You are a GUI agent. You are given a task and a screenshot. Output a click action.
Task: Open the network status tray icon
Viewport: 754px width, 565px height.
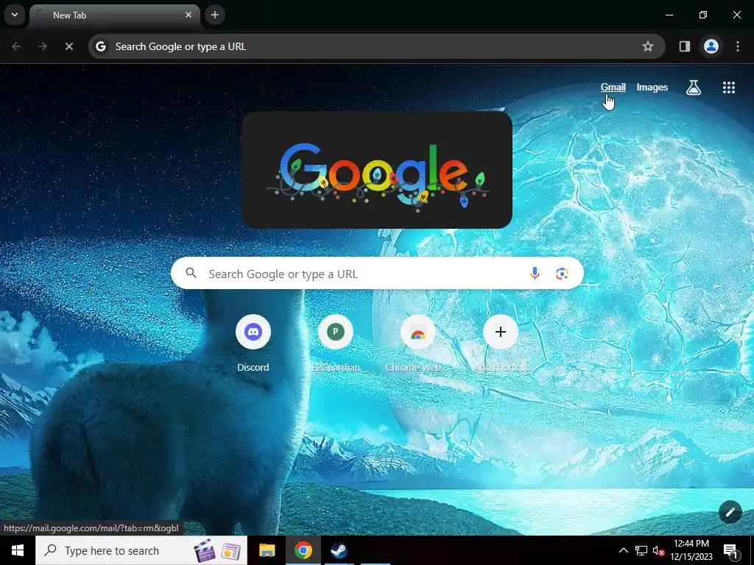(641, 550)
